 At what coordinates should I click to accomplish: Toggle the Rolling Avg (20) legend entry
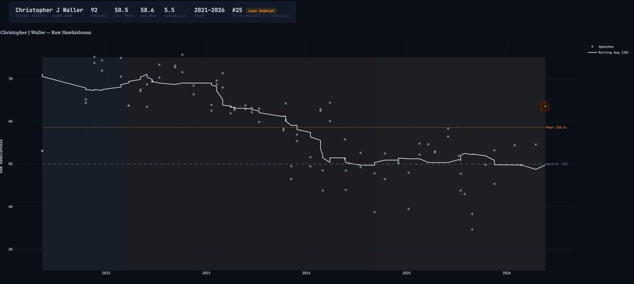pyautogui.click(x=608, y=52)
